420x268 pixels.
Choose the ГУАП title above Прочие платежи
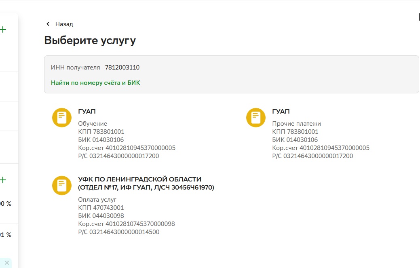click(281, 112)
